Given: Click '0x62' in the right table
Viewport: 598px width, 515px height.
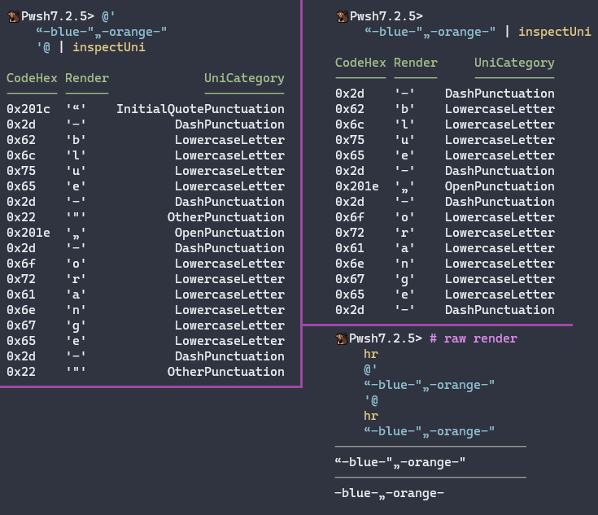Looking at the screenshot, I should tap(350, 109).
